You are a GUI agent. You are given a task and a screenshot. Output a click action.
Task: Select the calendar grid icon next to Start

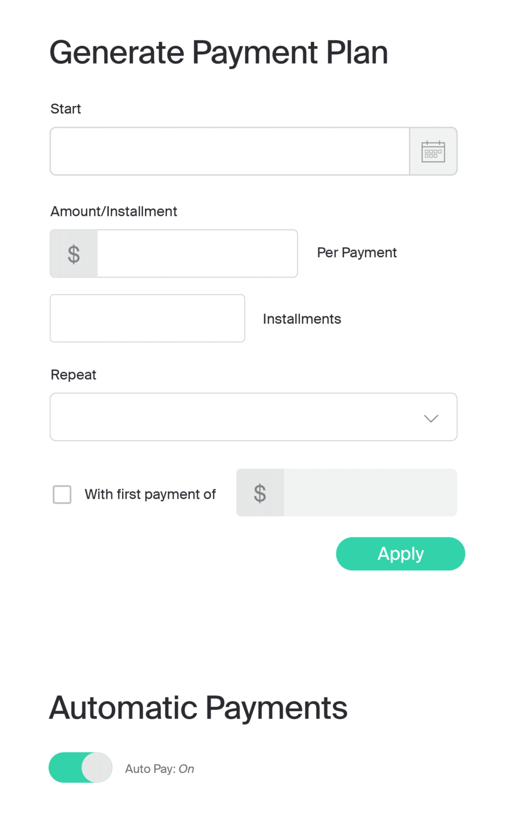coord(433,151)
